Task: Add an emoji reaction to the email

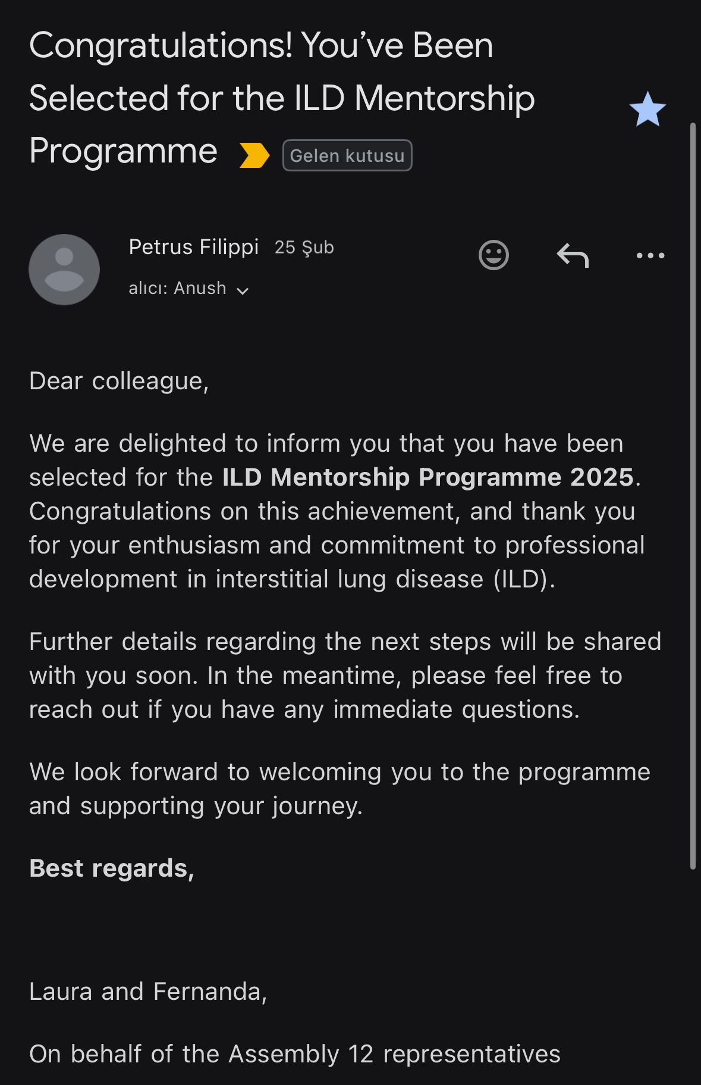Action: 493,255
